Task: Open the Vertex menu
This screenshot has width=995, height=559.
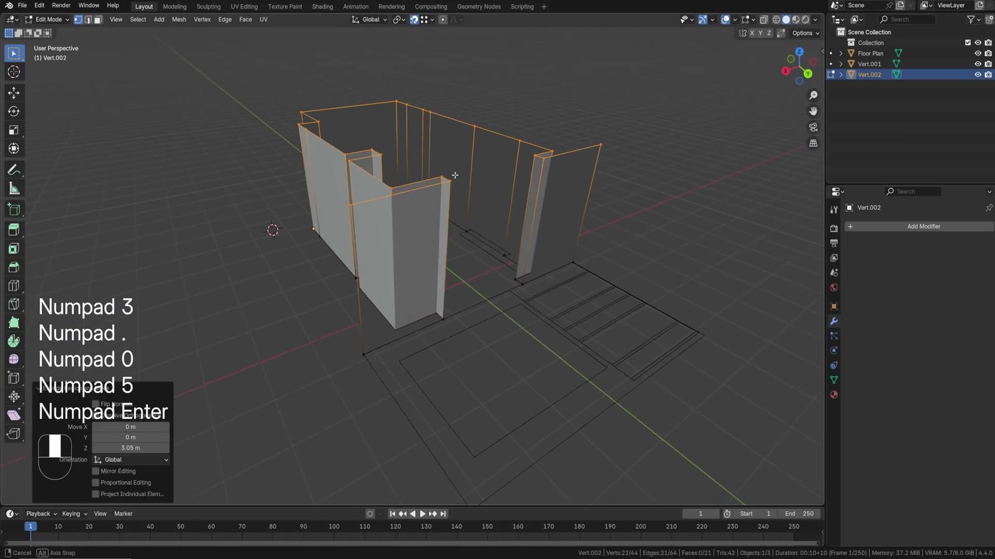Action: pos(202,20)
